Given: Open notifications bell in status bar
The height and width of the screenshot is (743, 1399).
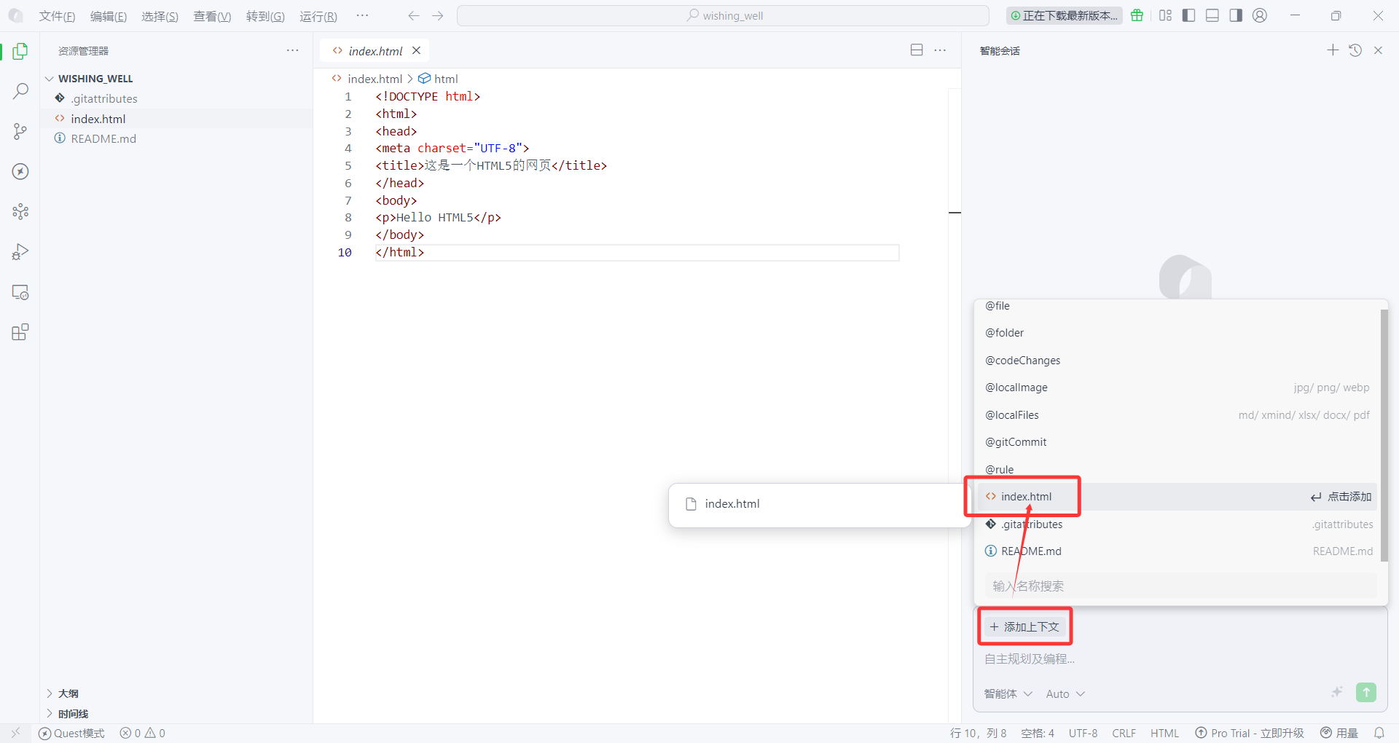Looking at the screenshot, I should (x=1379, y=733).
